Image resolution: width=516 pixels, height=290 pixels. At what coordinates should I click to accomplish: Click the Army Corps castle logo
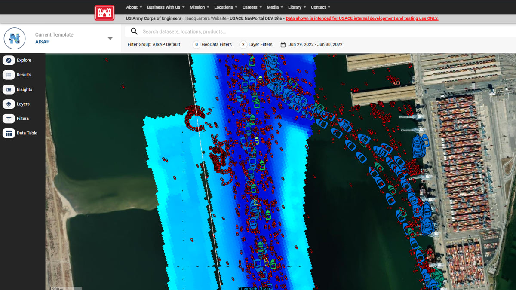point(104,12)
